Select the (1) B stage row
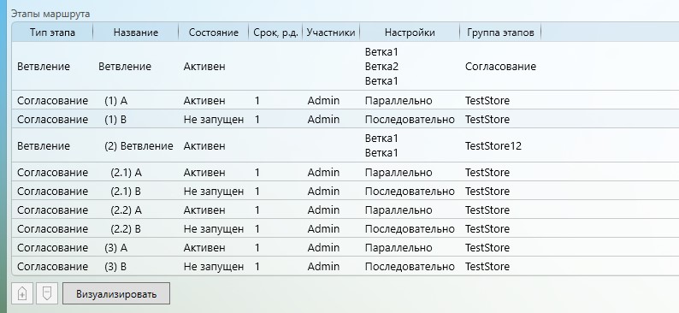 [345, 119]
